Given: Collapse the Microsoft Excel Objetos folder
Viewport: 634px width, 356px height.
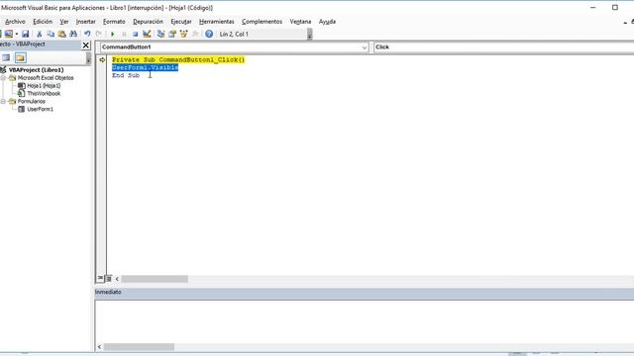Looking at the screenshot, I should (x=3, y=78).
